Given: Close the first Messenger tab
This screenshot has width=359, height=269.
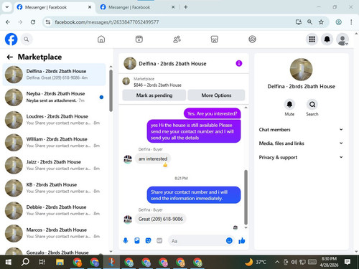Looking at the screenshot, I should click(90, 7).
